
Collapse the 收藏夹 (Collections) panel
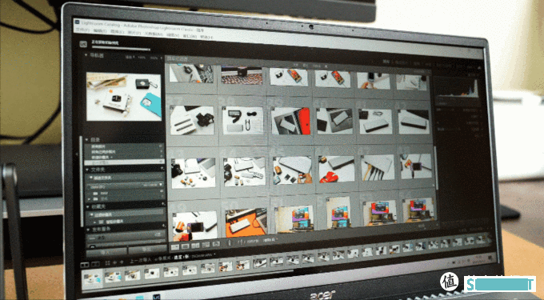[x=88, y=206]
